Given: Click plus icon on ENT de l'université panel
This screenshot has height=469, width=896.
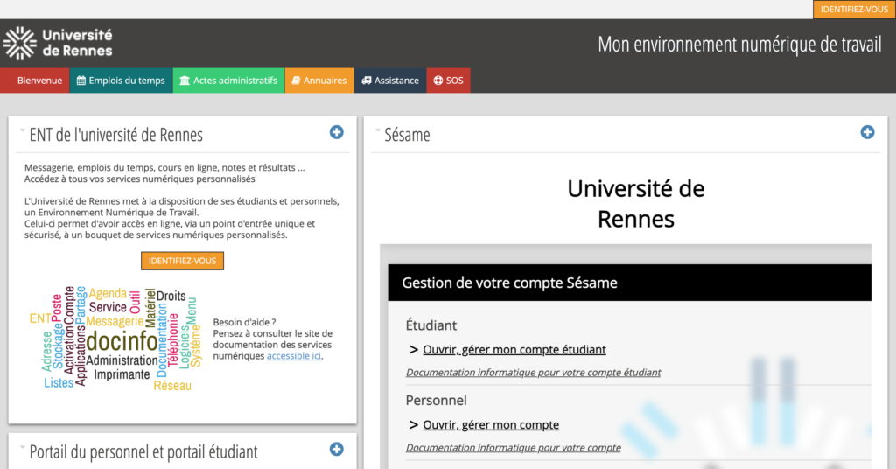Looking at the screenshot, I should [337, 132].
